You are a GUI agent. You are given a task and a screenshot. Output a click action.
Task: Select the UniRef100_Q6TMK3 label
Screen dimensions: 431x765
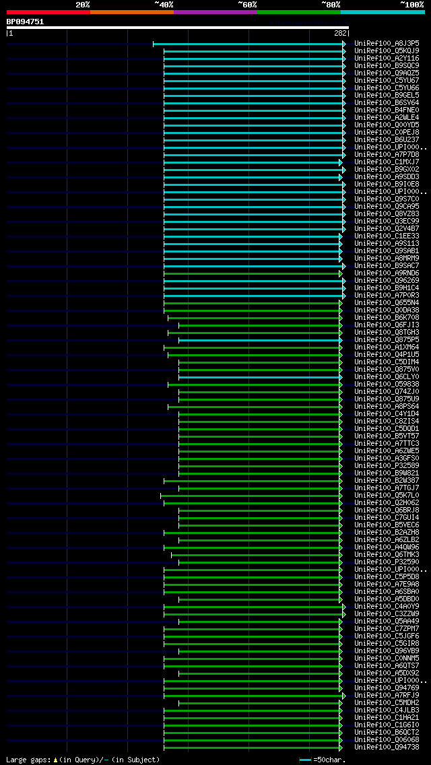[387, 555]
